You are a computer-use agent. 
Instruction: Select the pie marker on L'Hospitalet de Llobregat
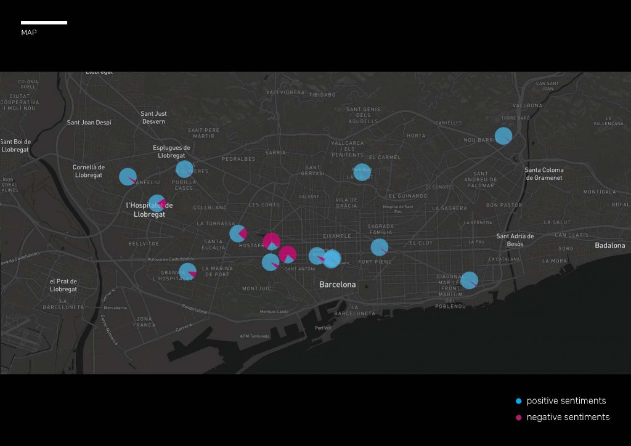[157, 203]
